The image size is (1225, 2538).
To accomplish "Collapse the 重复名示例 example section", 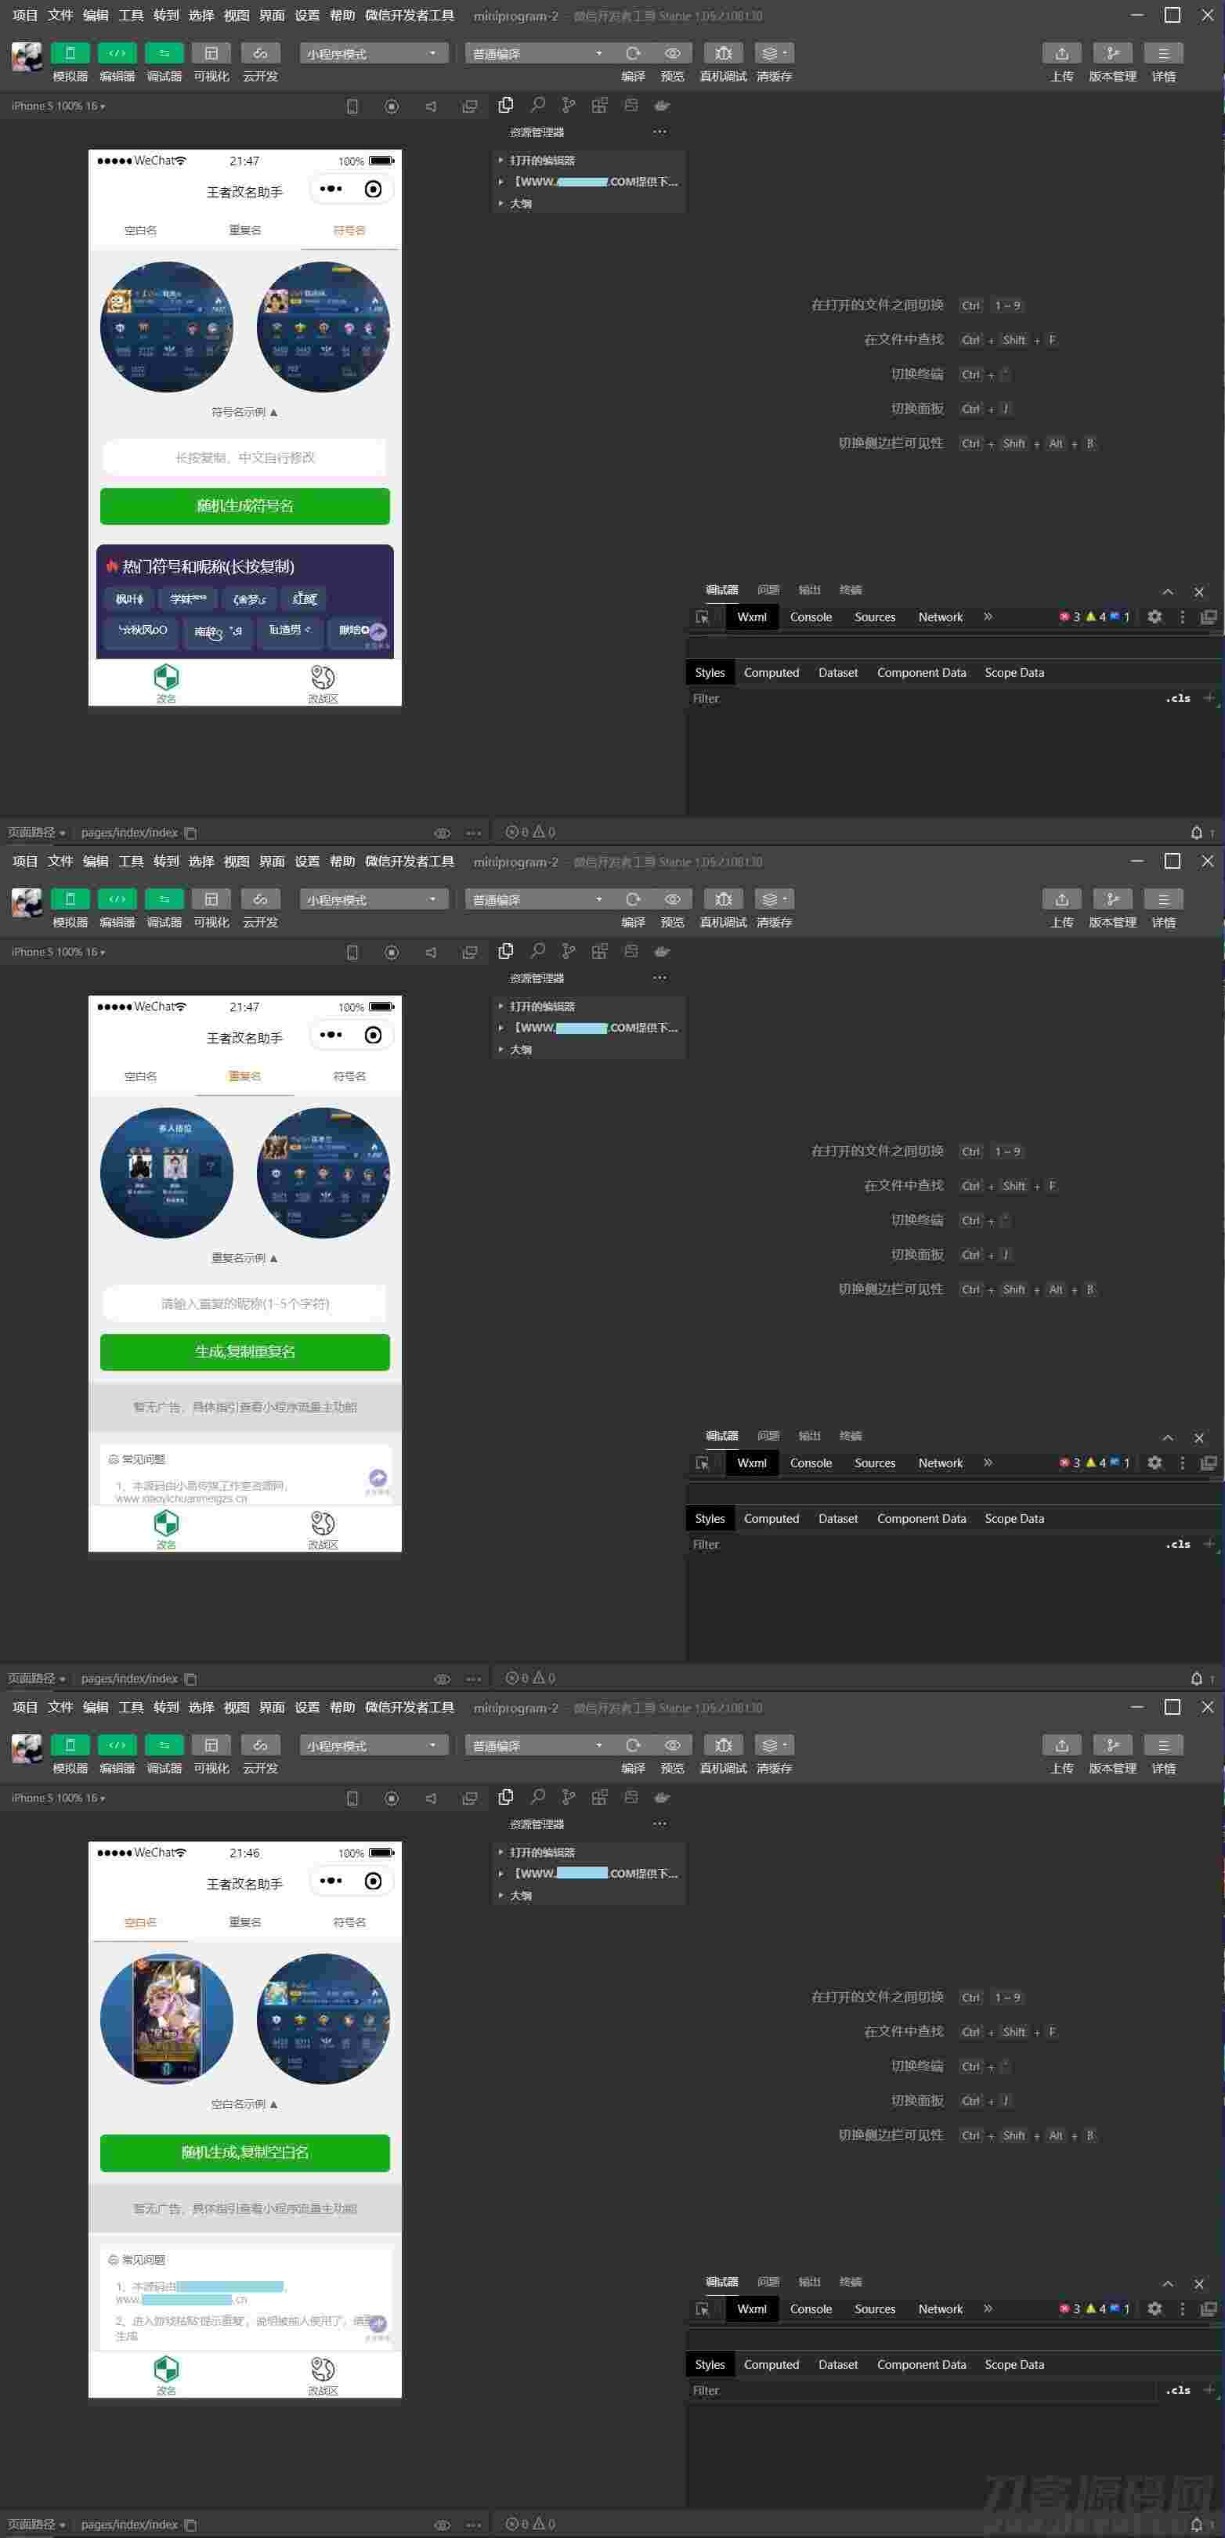I will (244, 1258).
